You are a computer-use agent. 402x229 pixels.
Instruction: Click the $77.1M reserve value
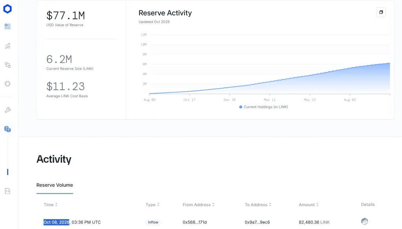click(x=66, y=15)
